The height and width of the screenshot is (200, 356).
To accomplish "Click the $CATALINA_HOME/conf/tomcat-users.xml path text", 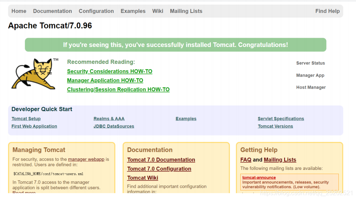I will point(49,174).
